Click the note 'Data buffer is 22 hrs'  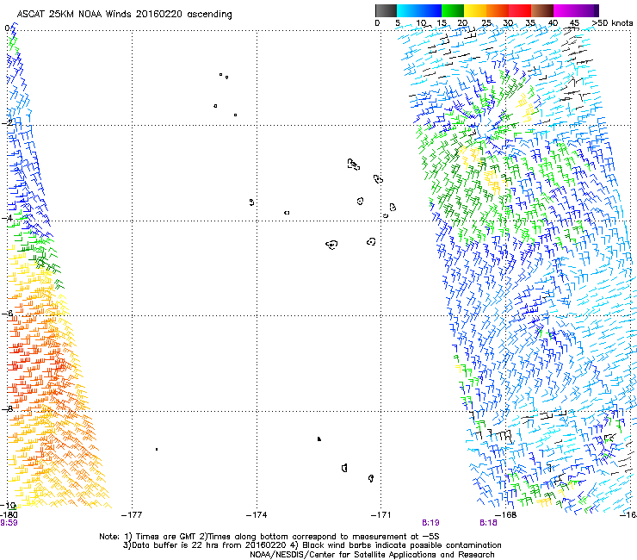point(176,545)
